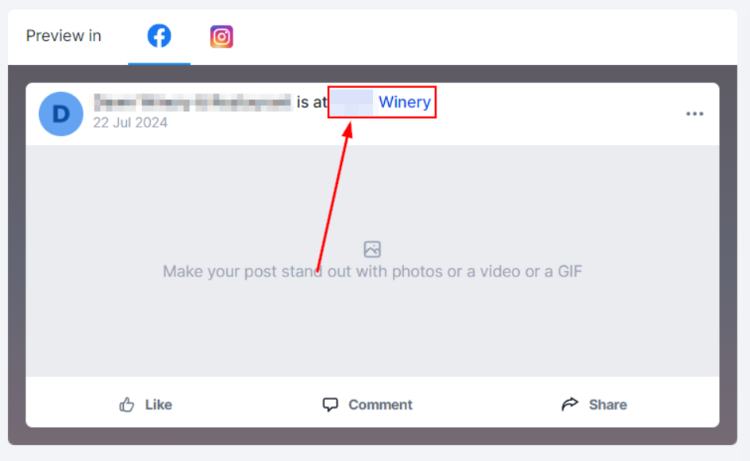
Task: Click the "is at" text in the header
Action: [311, 101]
